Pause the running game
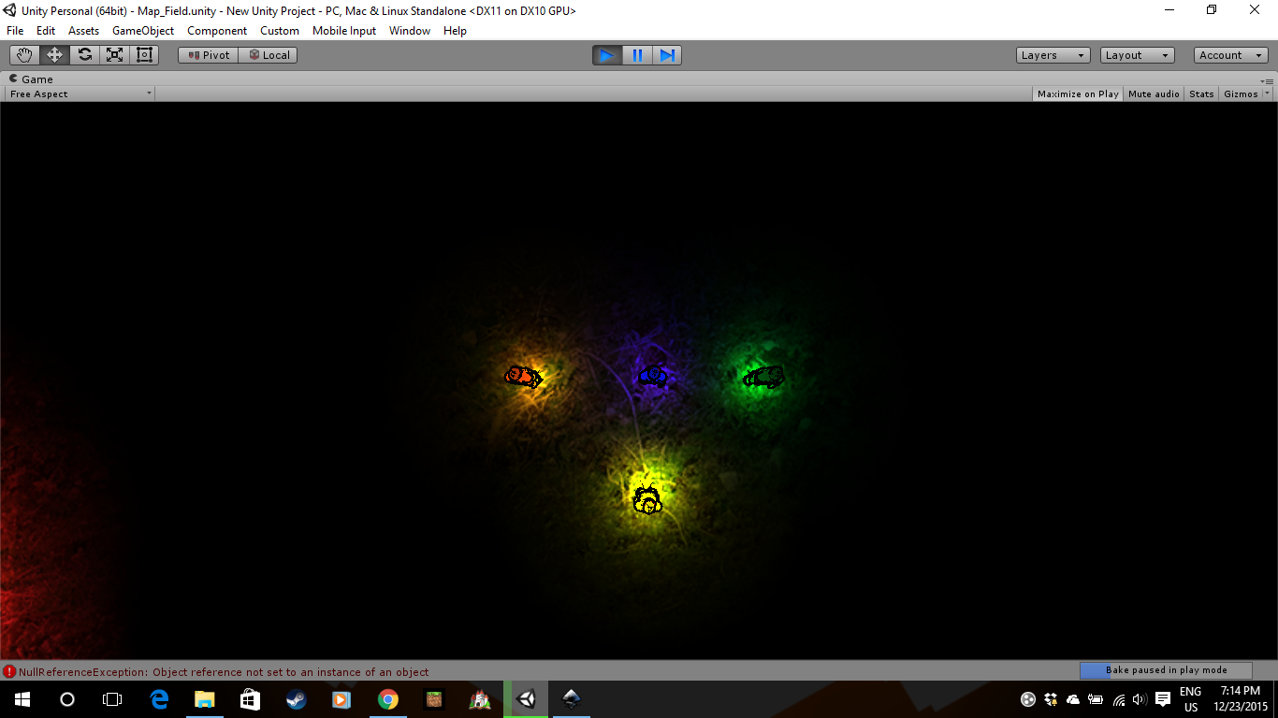1278x718 pixels. (637, 55)
